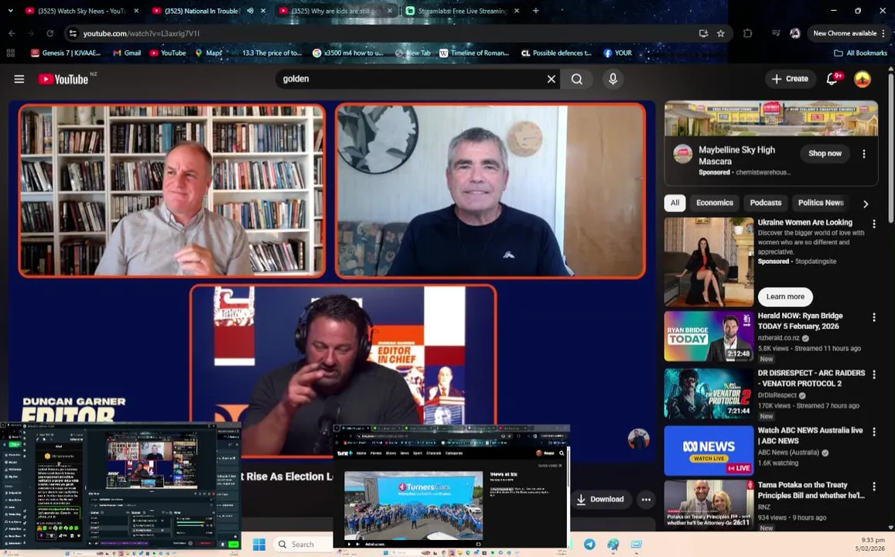
Task: Open the Gmail bookmark
Action: (x=127, y=53)
